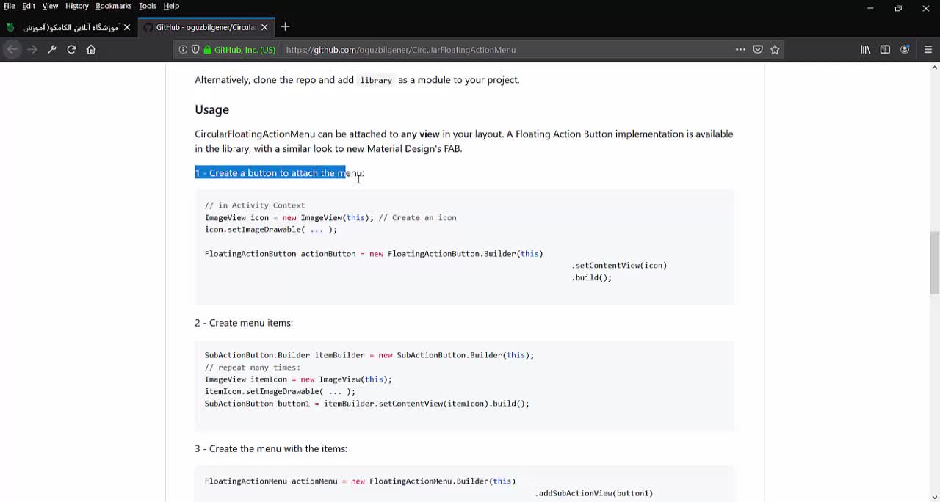Image resolution: width=940 pixels, height=502 pixels.
Task: Go to the Firefox home page
Action: tap(91, 49)
